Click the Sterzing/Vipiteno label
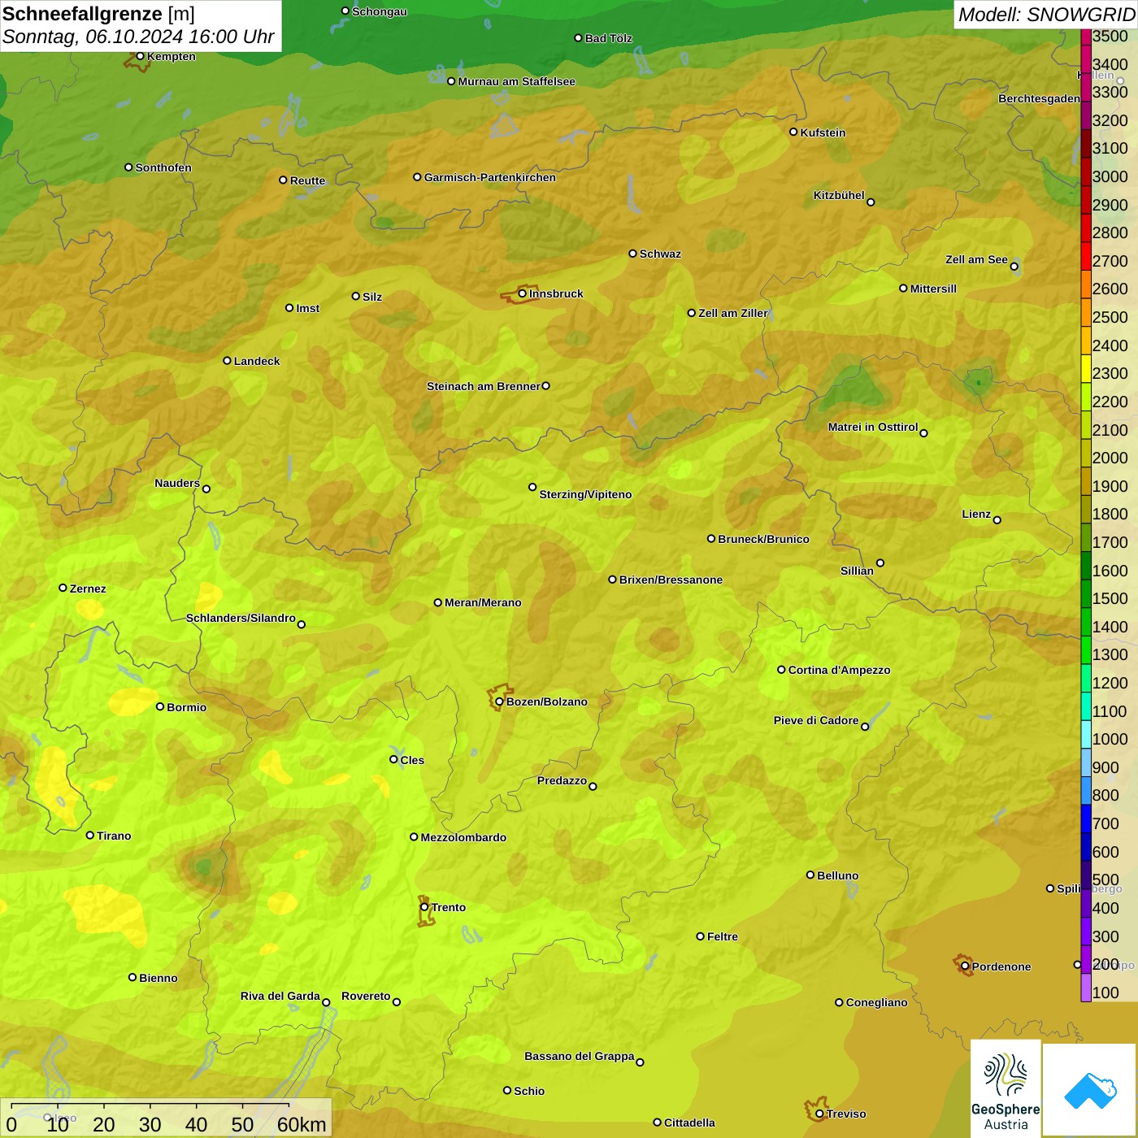This screenshot has width=1138, height=1138. coord(585,494)
